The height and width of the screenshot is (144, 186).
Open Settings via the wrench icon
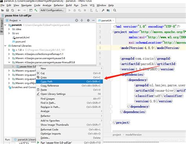103,10
